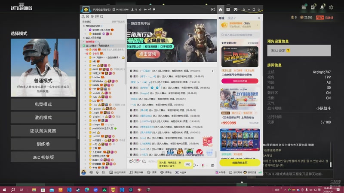The height and width of the screenshot is (193, 344).
Task: Collapse the 进入大舞台 channel node
Action: (x=84, y=46)
